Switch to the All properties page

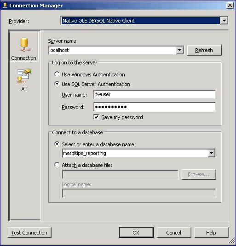click(x=24, y=80)
